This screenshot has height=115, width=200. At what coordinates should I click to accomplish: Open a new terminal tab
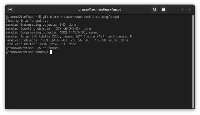coord(10,10)
